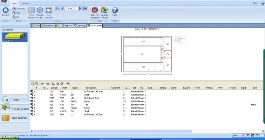Click the large center panel in the nest drawing
265x140 pixels.
(142, 54)
